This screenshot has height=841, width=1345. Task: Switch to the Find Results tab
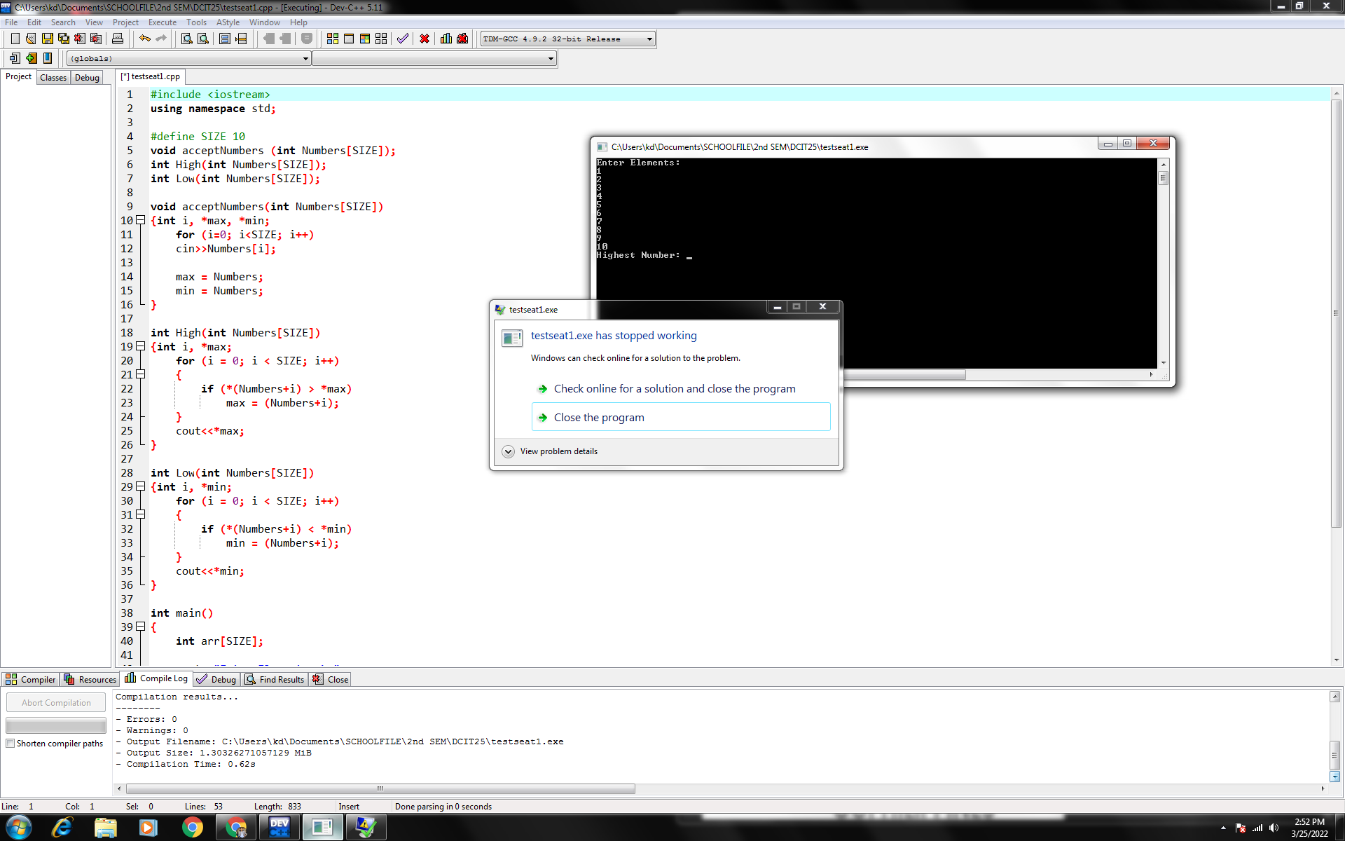(275, 679)
